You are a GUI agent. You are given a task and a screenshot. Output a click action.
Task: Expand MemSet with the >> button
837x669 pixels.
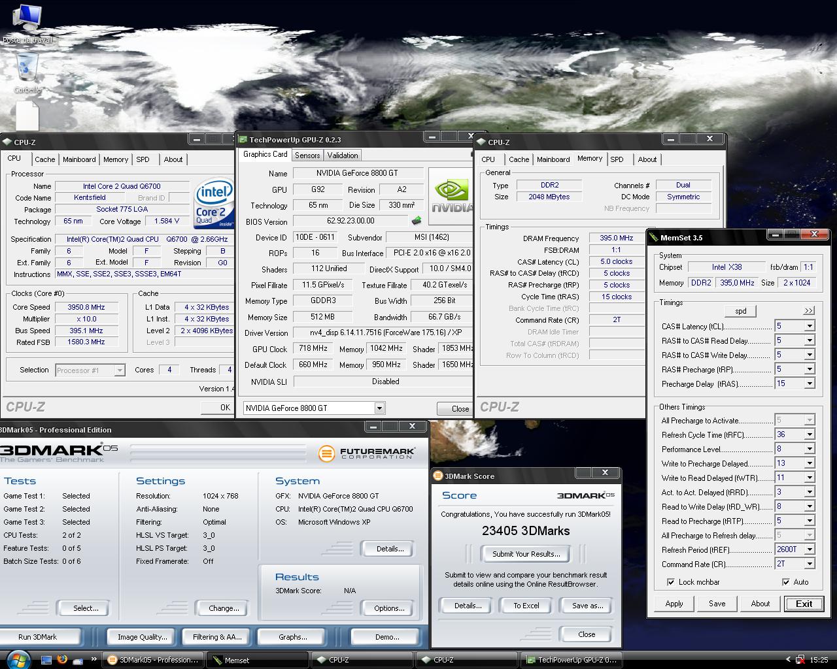808,310
